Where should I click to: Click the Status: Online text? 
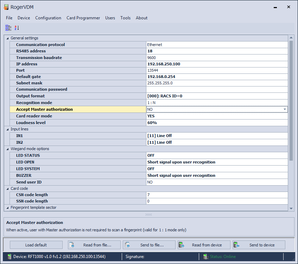click(223, 257)
